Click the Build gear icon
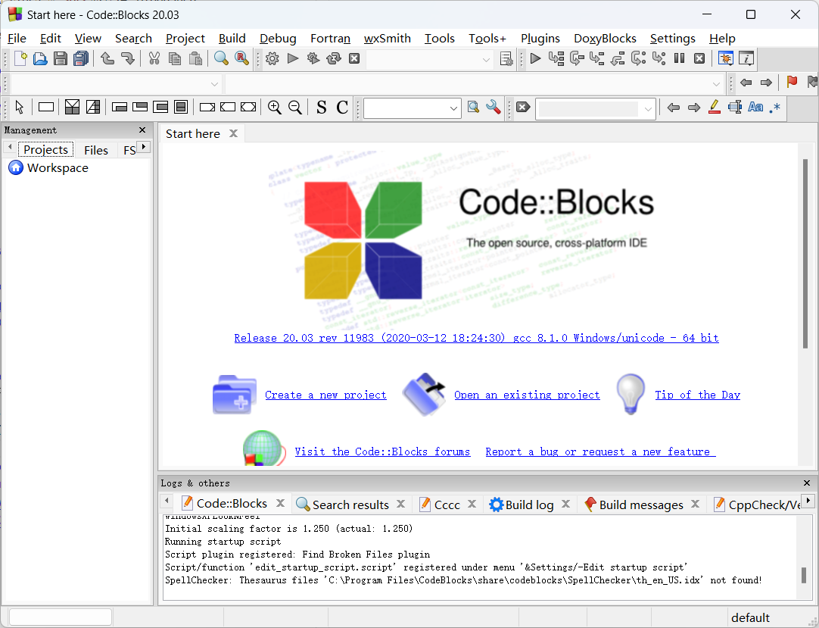This screenshot has width=819, height=628. (x=272, y=58)
